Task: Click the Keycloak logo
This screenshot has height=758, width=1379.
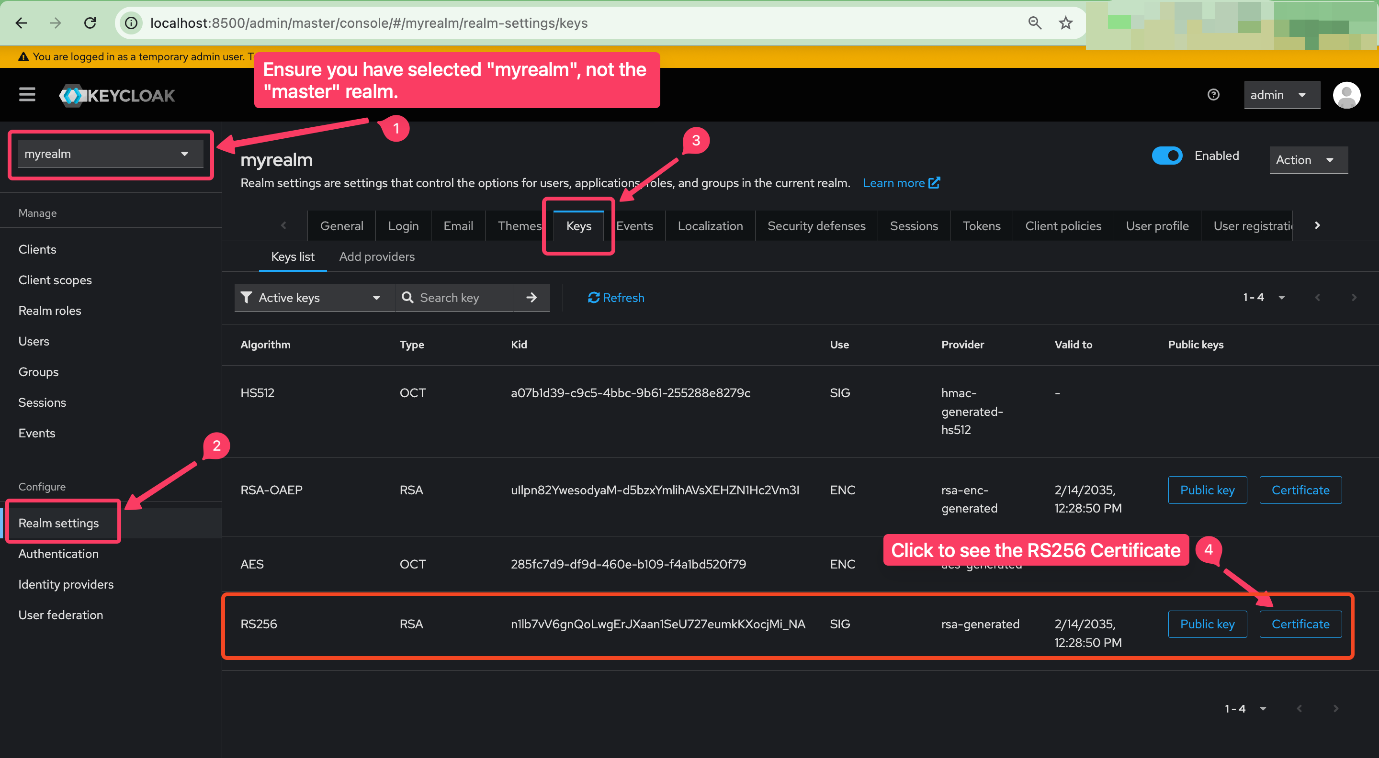Action: click(x=117, y=95)
